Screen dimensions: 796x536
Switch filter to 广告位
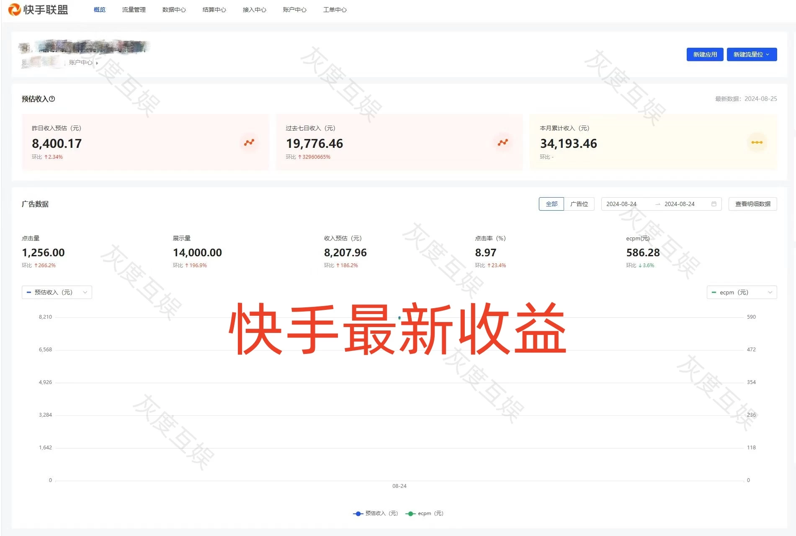pyautogui.click(x=580, y=204)
